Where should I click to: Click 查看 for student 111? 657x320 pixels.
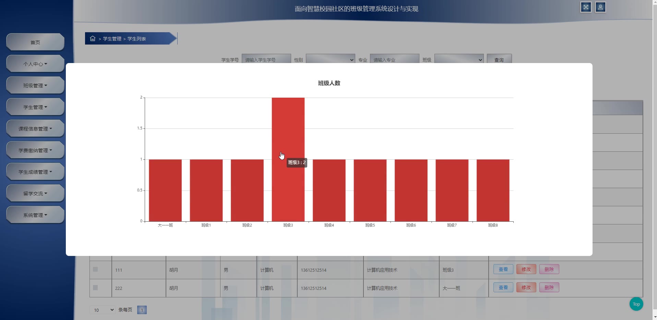pos(503,269)
